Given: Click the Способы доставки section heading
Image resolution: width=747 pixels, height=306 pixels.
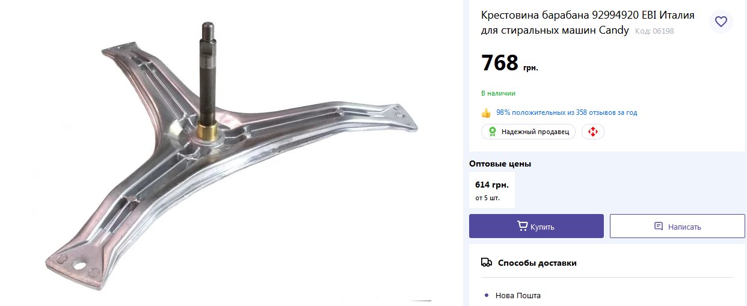Looking at the screenshot, I should [537, 263].
